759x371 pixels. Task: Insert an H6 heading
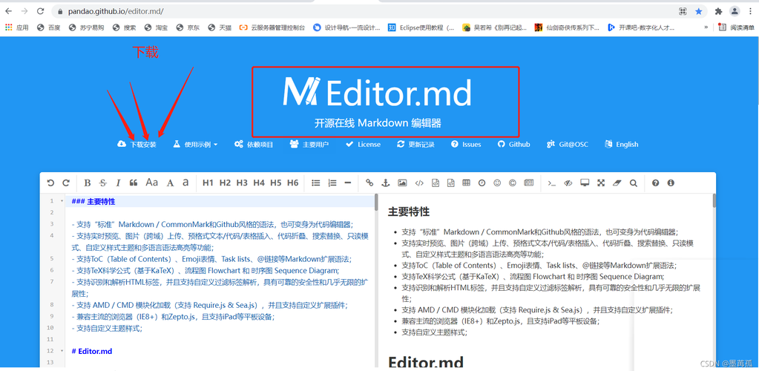pyautogui.click(x=293, y=183)
